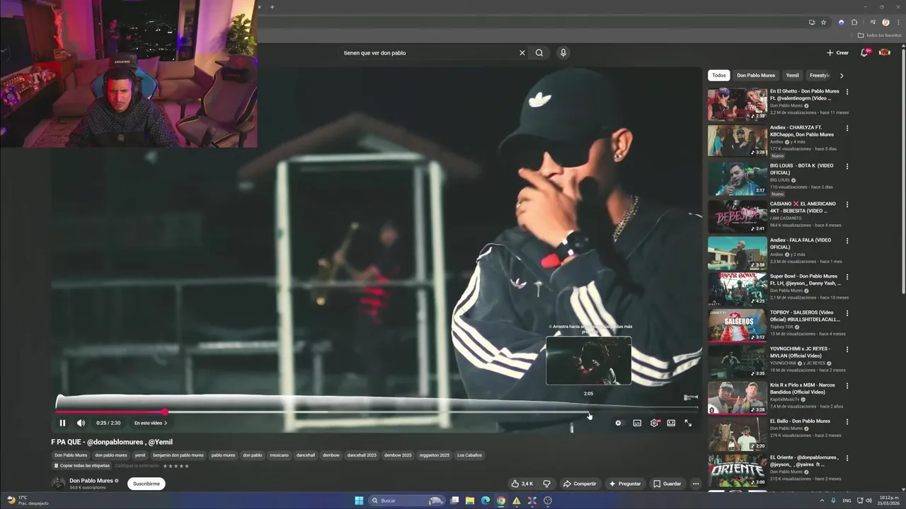Viewport: 906px width, 509px height.
Task: Seek on the red video progress bar
Action: [110, 412]
